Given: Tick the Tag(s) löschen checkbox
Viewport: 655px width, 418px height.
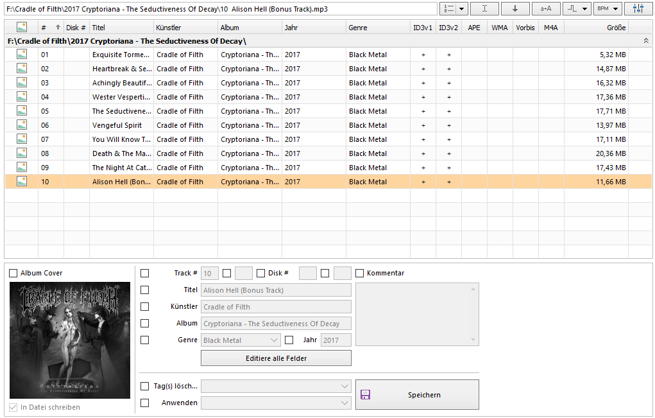Looking at the screenshot, I should pyautogui.click(x=144, y=386).
